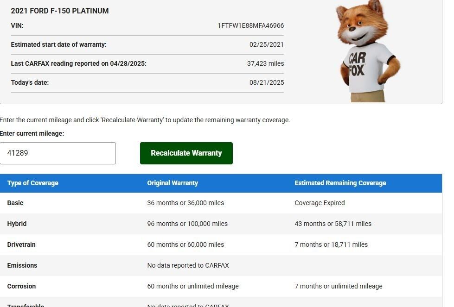Click Emissions No data reported to CARFAX

pyautogui.click(x=188, y=265)
